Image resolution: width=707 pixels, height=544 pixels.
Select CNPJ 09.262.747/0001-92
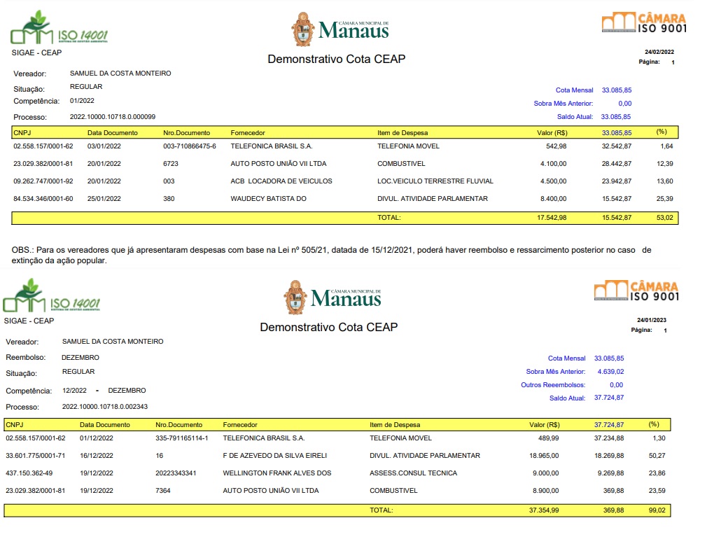point(43,181)
